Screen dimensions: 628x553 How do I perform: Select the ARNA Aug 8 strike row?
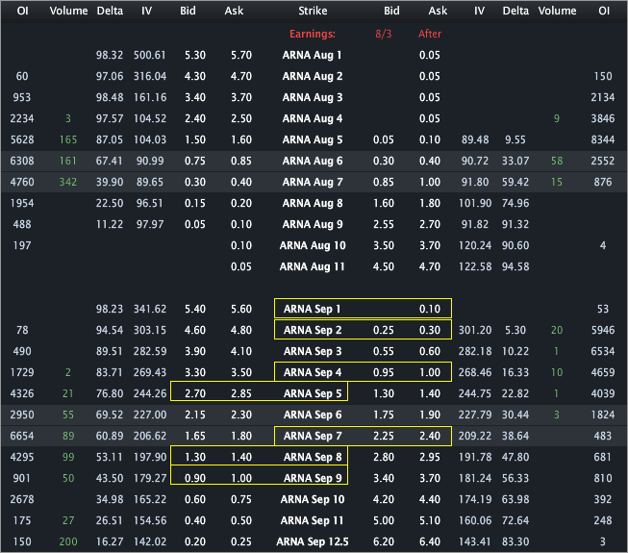click(x=314, y=203)
